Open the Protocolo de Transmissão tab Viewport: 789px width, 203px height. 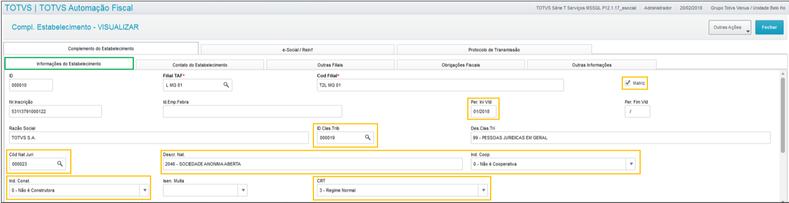(495, 49)
